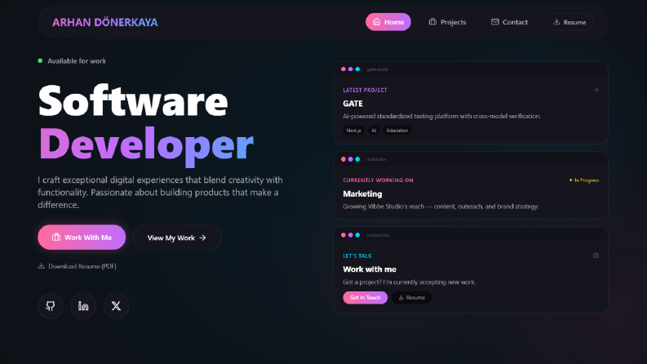Click the Available for work status
The height and width of the screenshot is (364, 647).
click(x=72, y=61)
